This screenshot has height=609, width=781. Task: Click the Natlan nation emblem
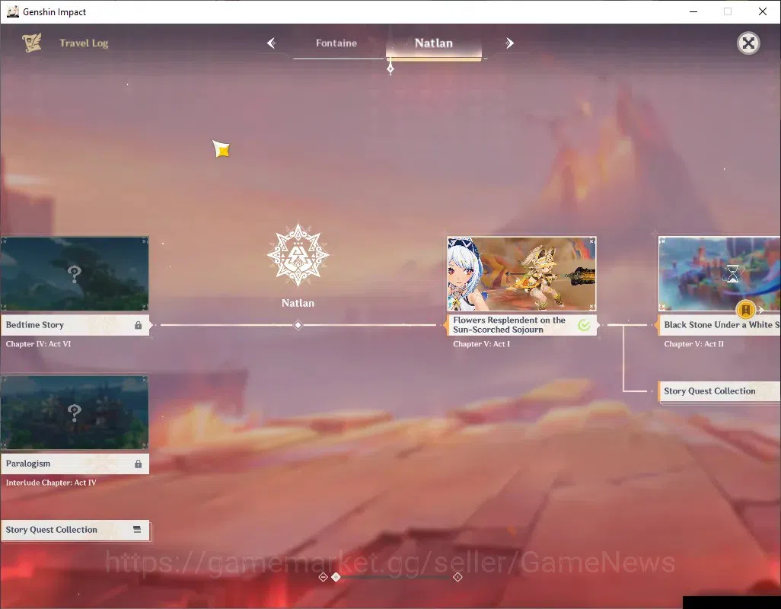298,255
